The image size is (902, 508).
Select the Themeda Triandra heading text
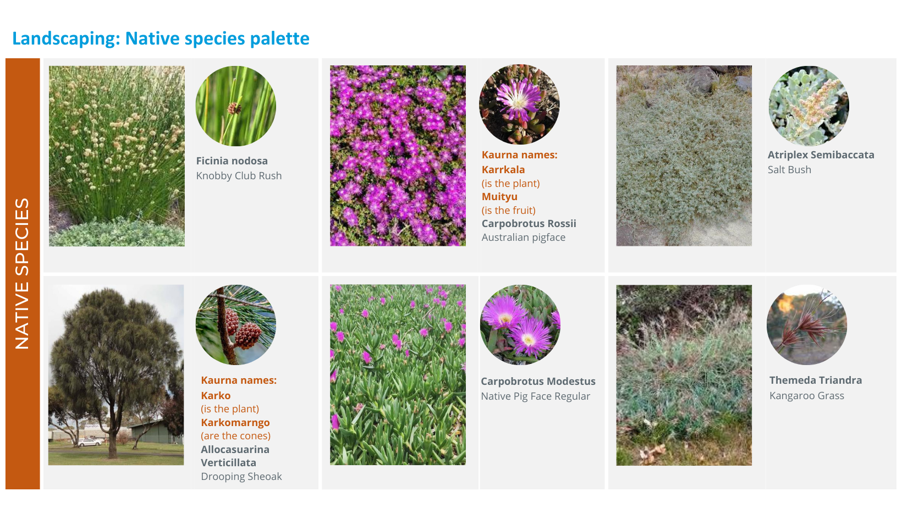tap(816, 380)
